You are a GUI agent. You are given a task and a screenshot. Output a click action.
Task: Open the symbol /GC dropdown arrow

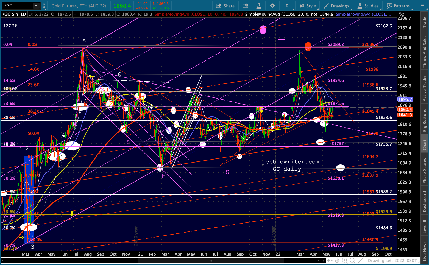(x=36, y=6)
